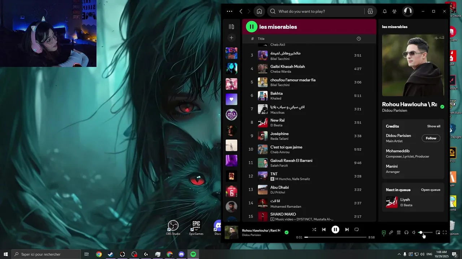Skip to previous track
The height and width of the screenshot is (259, 462).
coord(324,230)
